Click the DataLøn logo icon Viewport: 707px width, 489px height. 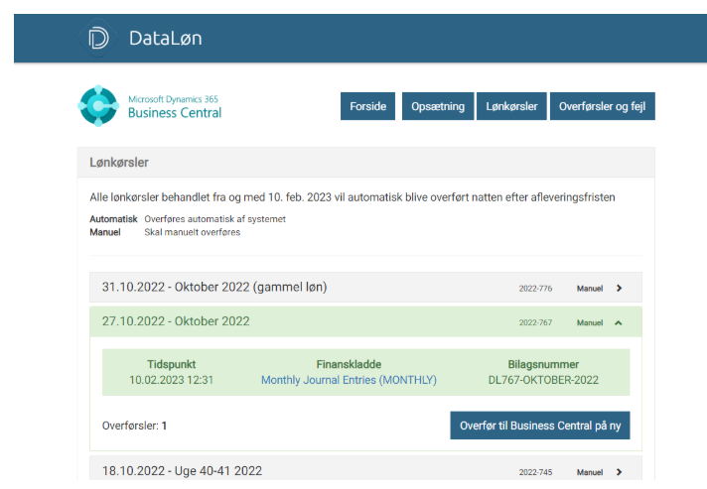point(98,39)
